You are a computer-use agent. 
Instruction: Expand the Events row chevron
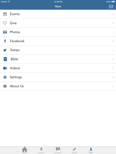tap(113, 14)
